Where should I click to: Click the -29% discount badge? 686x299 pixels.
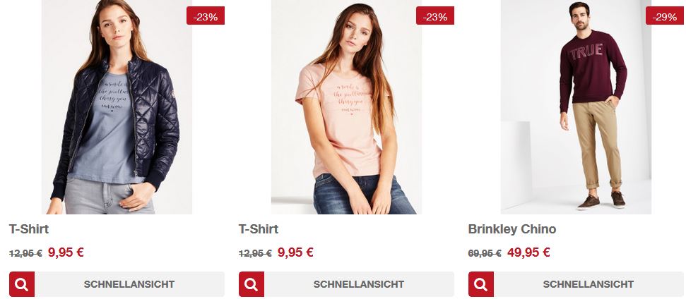(665, 16)
